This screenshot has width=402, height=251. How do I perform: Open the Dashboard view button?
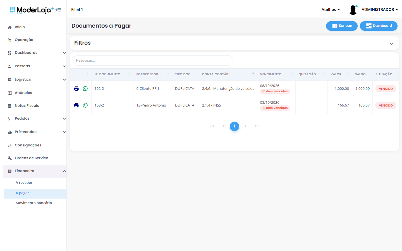coord(379,26)
